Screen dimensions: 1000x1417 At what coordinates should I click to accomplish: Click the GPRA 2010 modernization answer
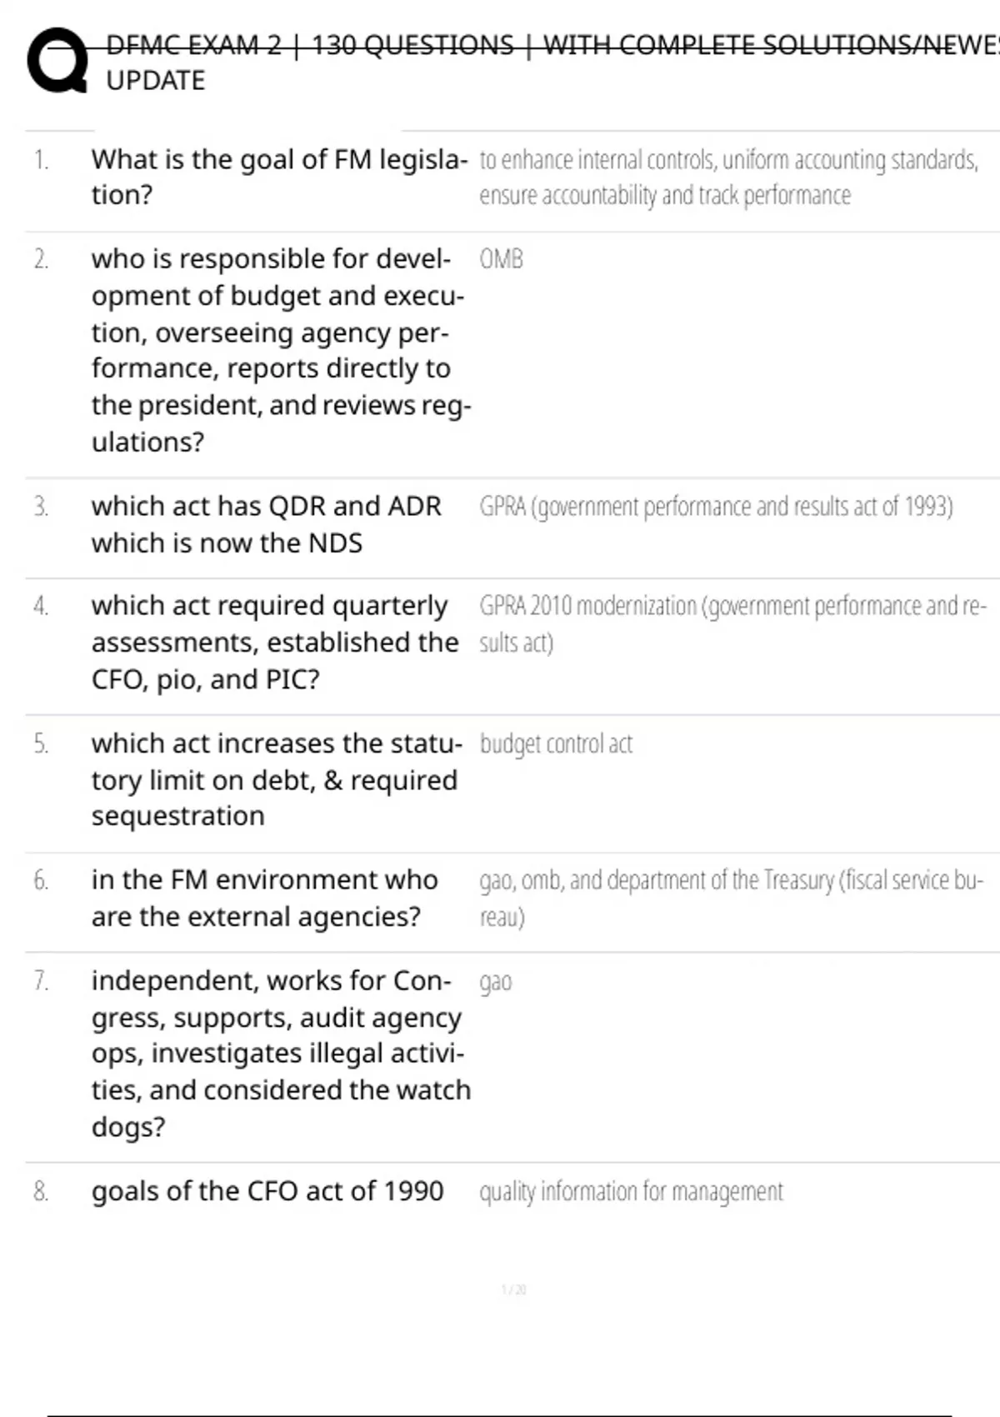(x=732, y=623)
